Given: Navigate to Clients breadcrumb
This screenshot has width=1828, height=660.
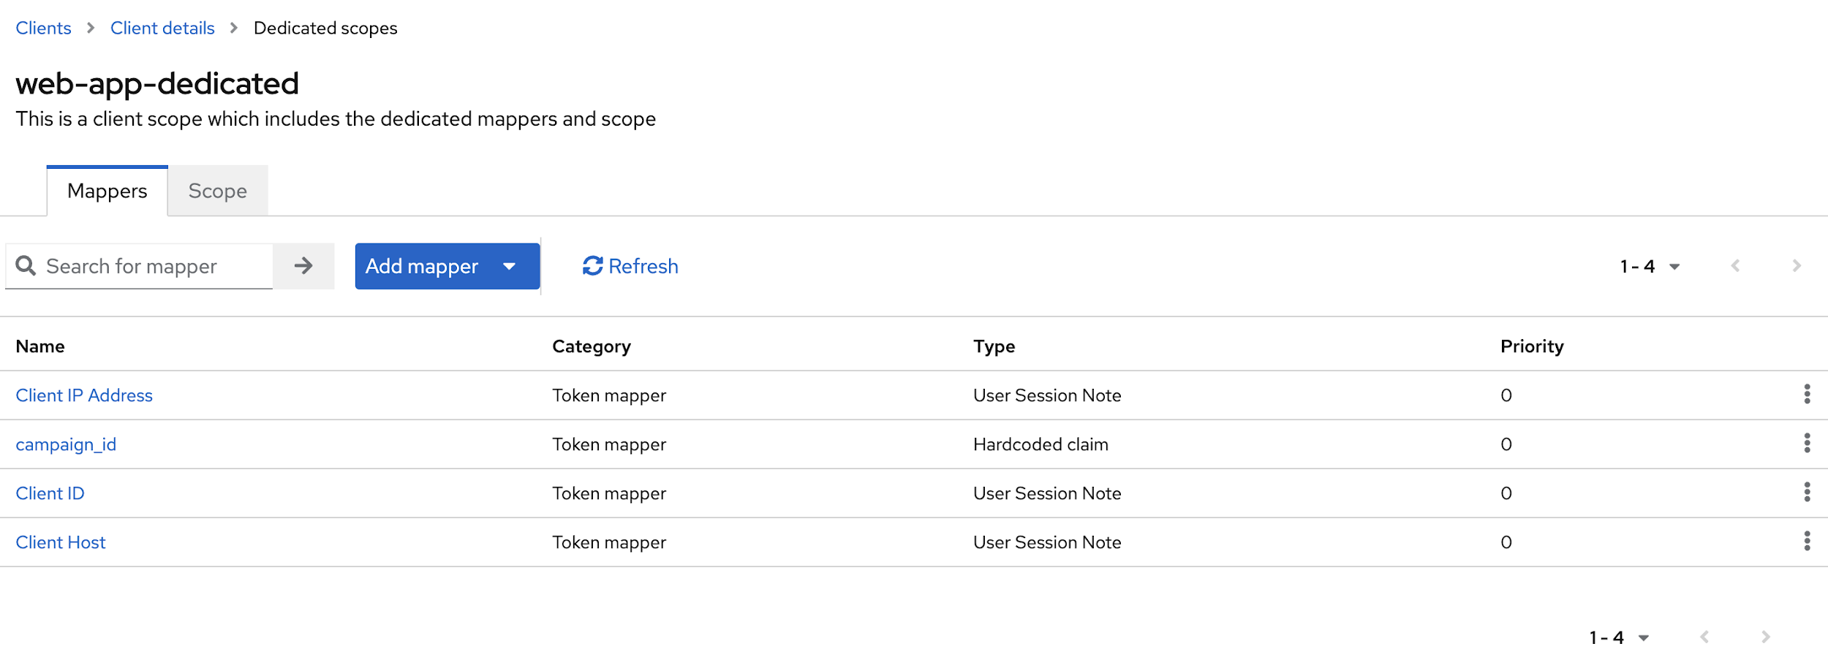Looking at the screenshot, I should 43,29.
